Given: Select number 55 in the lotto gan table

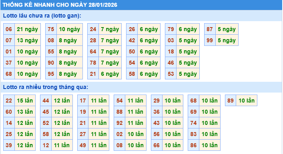Looking at the screenshot, I should click(51, 51).
